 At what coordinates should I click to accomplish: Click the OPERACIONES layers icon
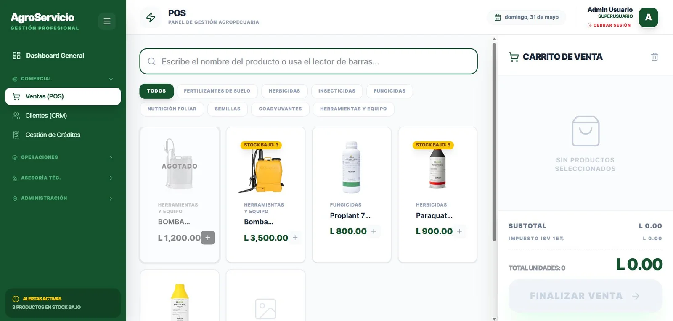pyautogui.click(x=15, y=157)
